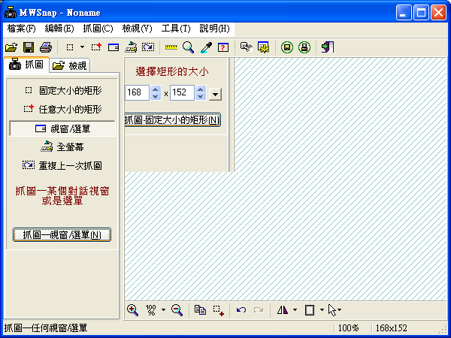Viewport: 451px width, 338px height.
Task: Click the flip/mirror image icon
Action: pyautogui.click(x=283, y=310)
